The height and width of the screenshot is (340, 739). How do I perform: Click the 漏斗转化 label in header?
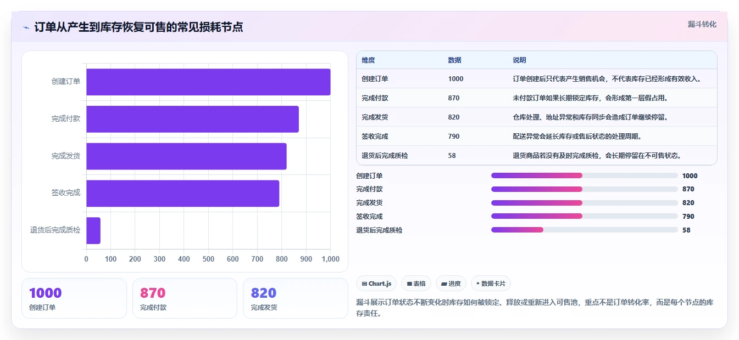click(x=702, y=25)
